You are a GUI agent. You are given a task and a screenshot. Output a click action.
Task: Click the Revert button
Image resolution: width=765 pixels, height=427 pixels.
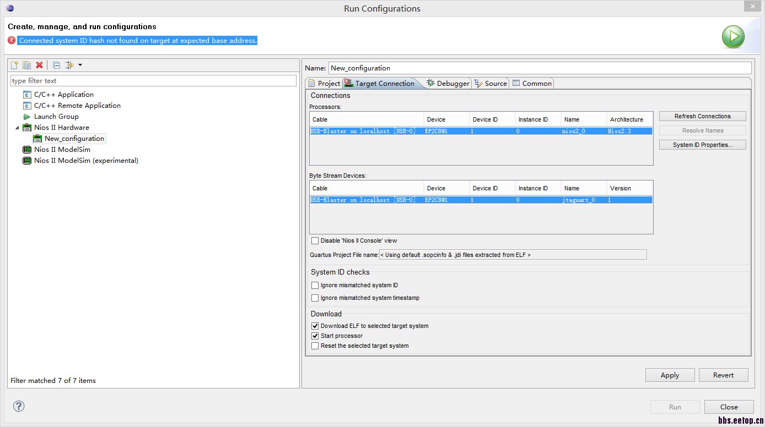coord(723,375)
